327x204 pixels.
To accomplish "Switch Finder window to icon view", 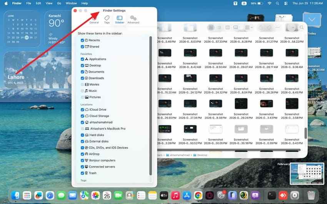I will (x=211, y=27).
